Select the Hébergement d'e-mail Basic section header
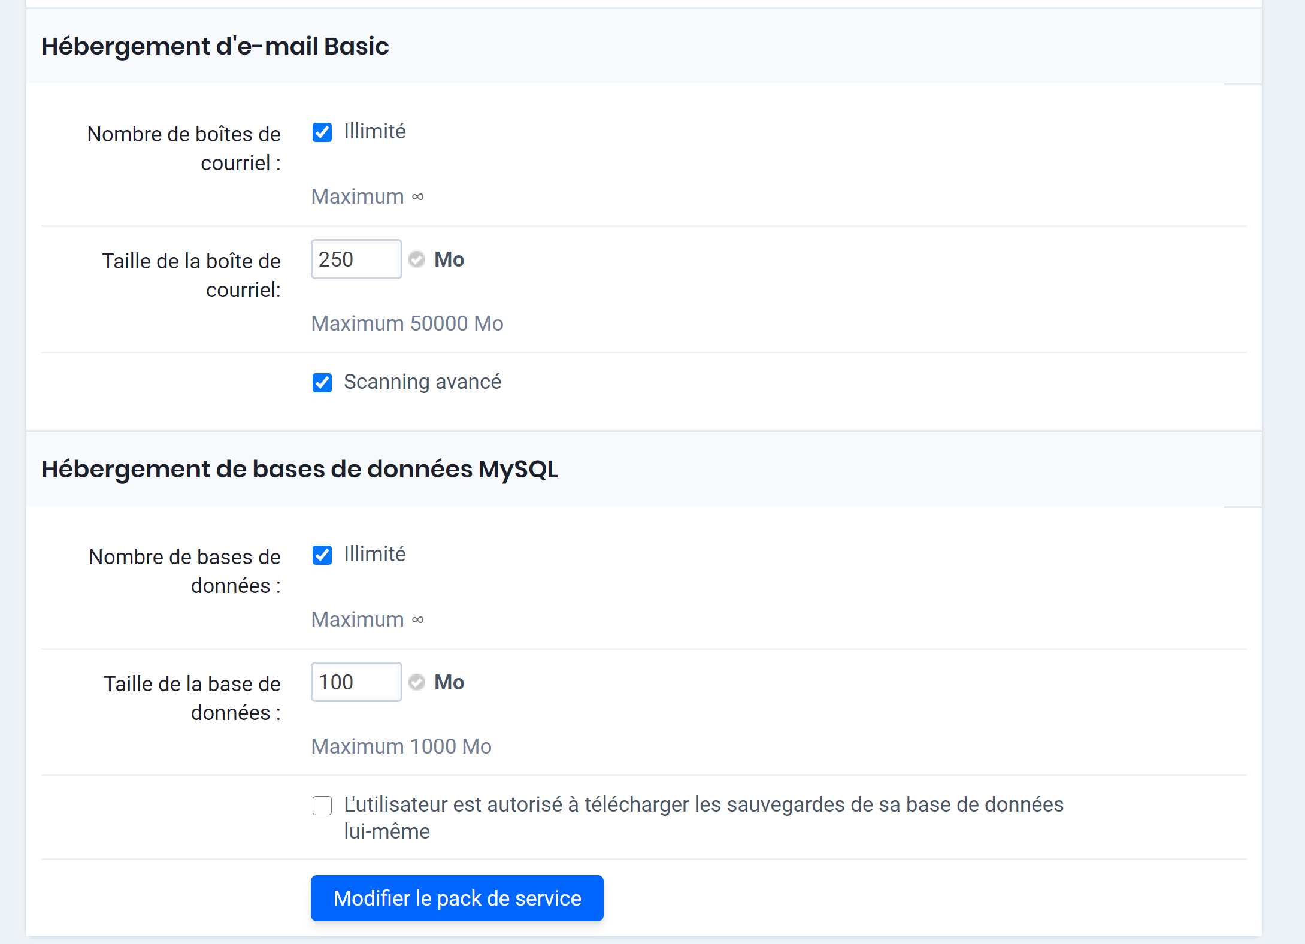 coord(215,45)
